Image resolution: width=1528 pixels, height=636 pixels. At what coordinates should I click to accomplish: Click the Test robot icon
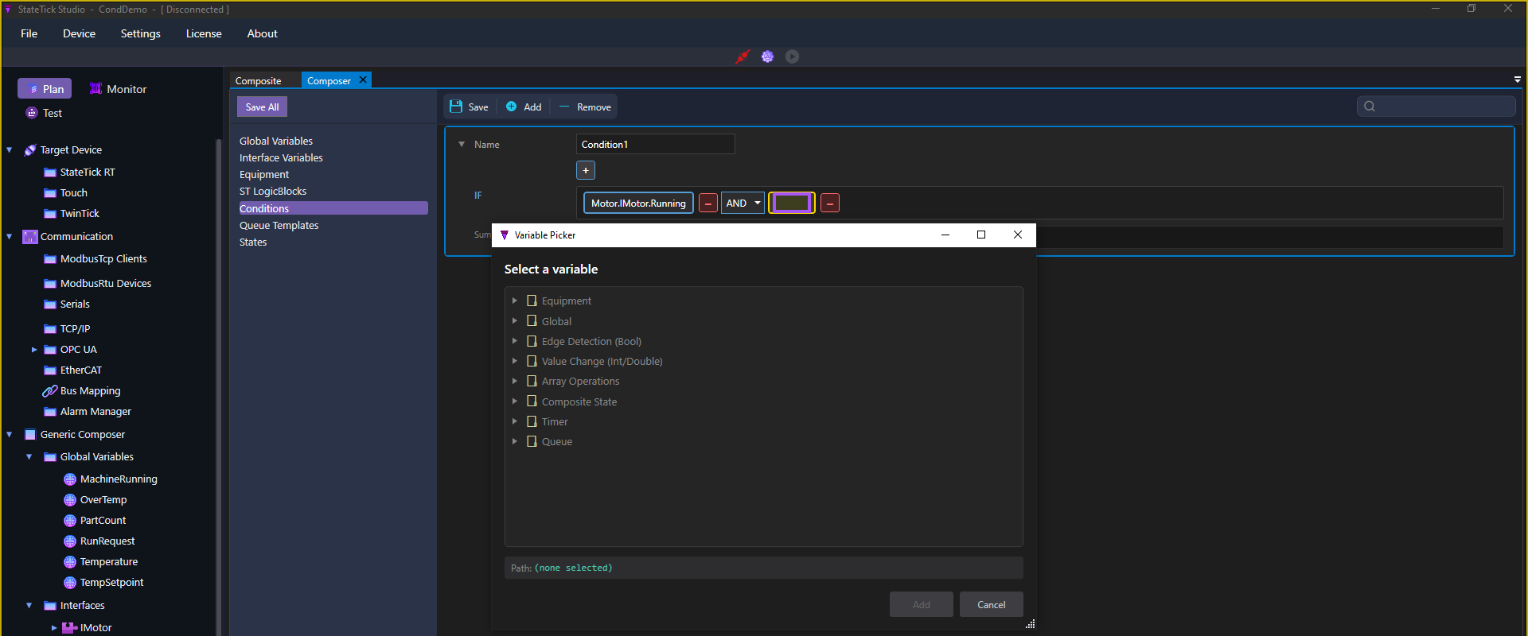(32, 113)
